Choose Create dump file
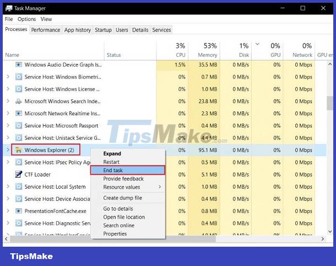 (128, 198)
